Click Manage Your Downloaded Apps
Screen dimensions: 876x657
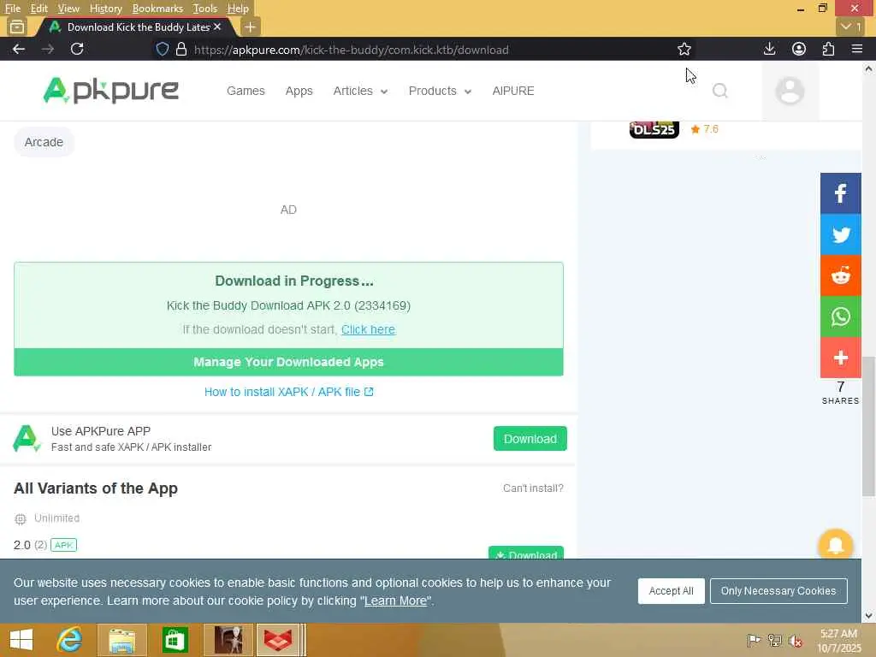[288, 362]
